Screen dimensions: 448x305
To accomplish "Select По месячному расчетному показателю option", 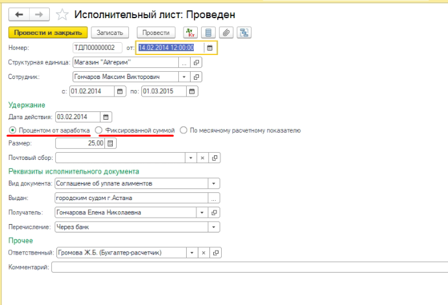I will pos(184,130).
